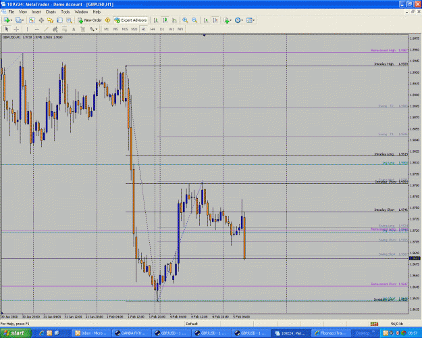Show the Navigator panel via the folder-star icon
This screenshot has width=422, height=338.
pyautogui.click(x=51, y=20)
